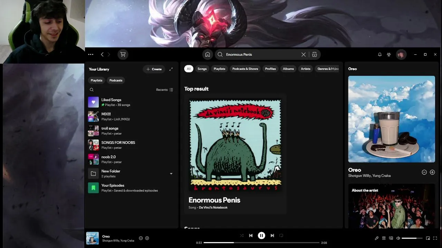This screenshot has width=442, height=248.
Task: Select the All search filter
Action: point(189,69)
